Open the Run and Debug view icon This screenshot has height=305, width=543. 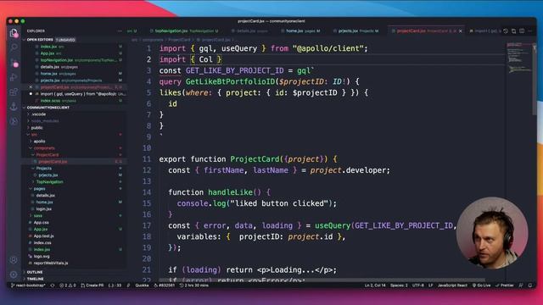point(14,77)
